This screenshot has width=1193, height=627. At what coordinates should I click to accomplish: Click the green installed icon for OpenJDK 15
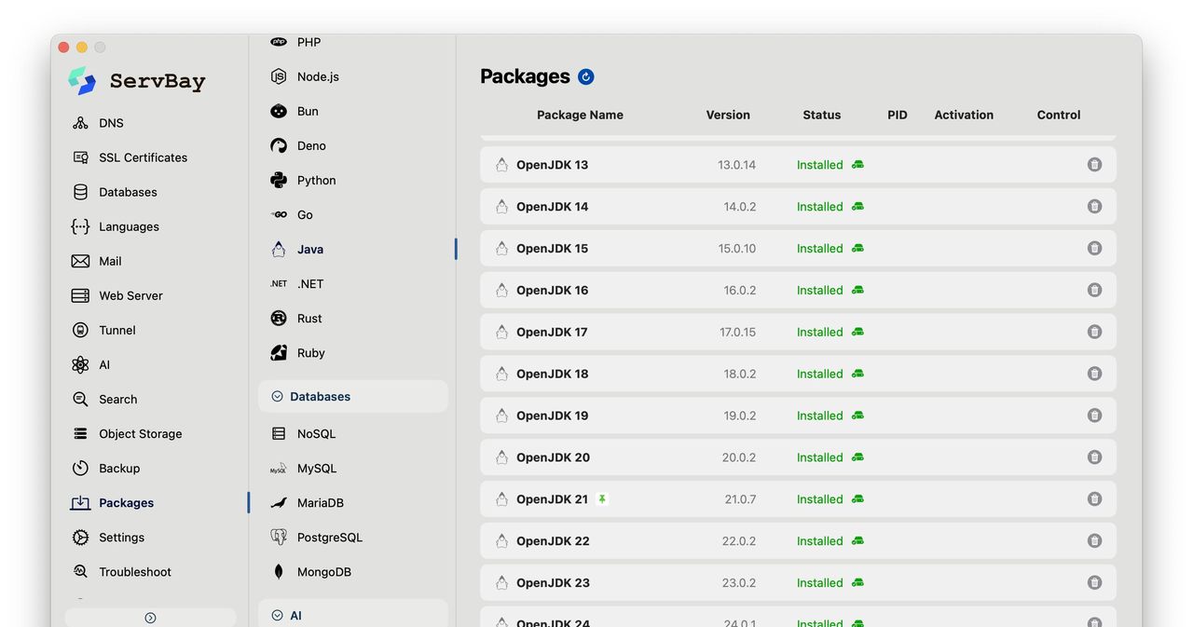tap(857, 248)
